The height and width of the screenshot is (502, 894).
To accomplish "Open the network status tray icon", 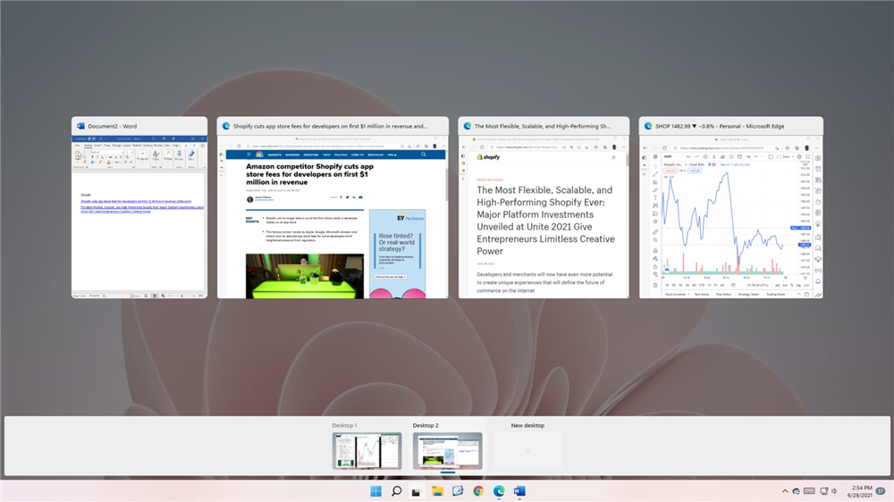I will click(x=824, y=491).
